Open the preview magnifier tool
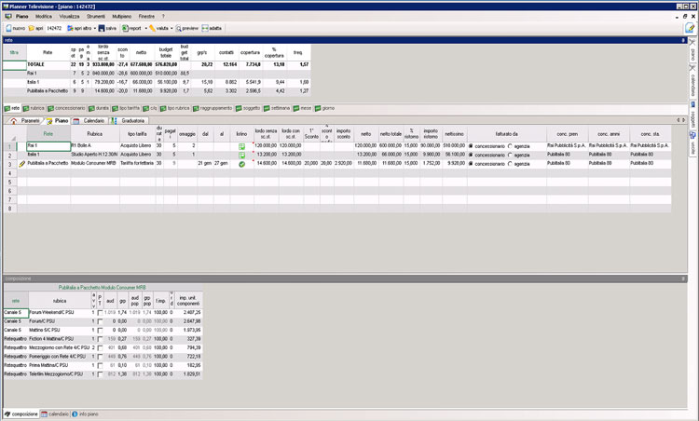Screen dimensions: 699x421 (x=183, y=29)
